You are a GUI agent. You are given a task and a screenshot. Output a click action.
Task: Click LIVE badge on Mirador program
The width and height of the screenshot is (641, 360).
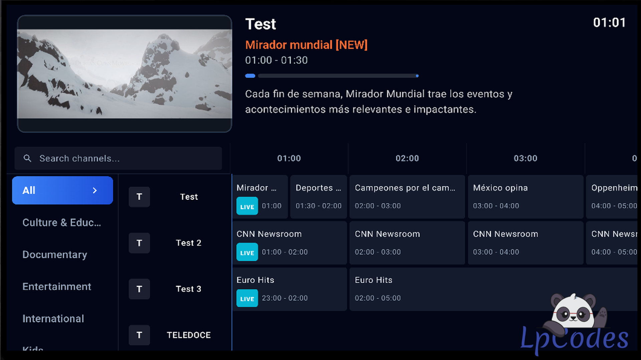247,206
